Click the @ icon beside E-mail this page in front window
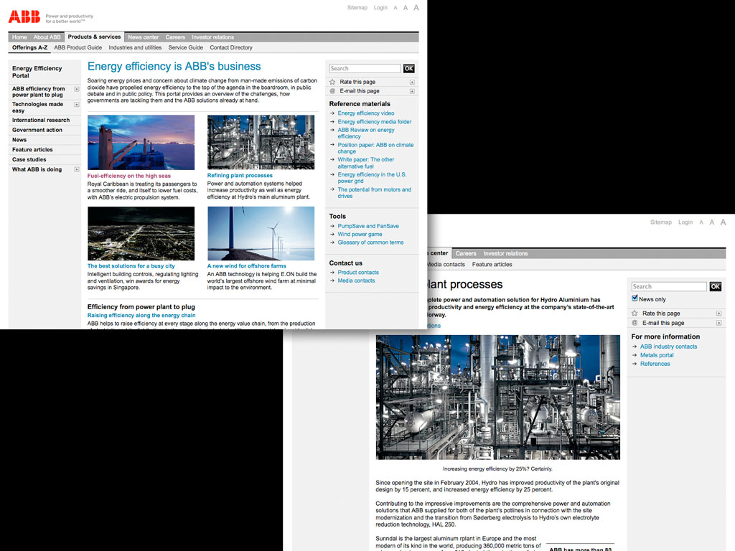This screenshot has width=735, height=551. point(332,91)
